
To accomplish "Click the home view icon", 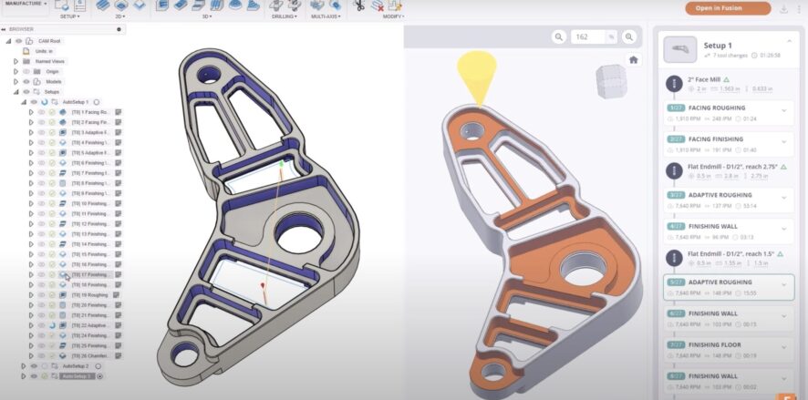I will point(634,60).
